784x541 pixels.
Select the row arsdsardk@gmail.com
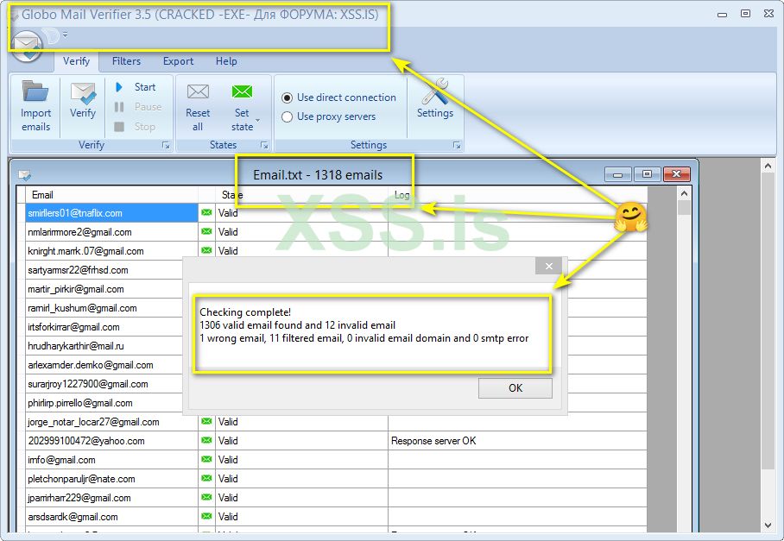coord(111,517)
